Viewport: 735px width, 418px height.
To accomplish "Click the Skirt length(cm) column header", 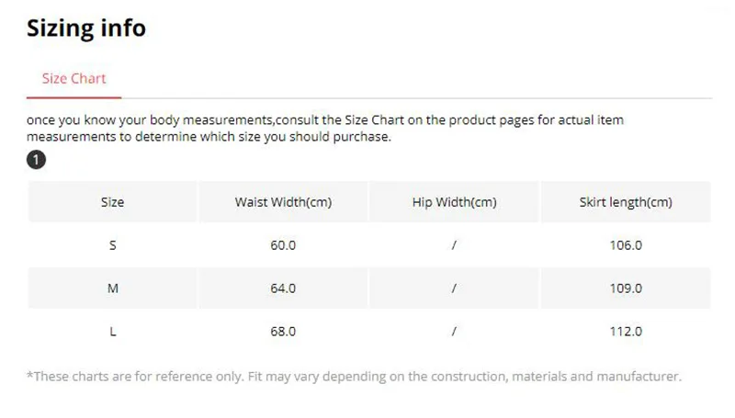I will (x=625, y=201).
